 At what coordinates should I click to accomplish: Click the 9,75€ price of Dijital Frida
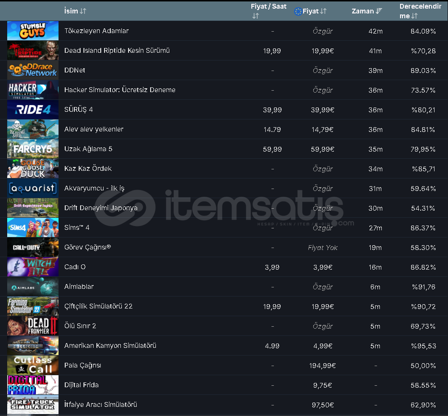pos(323,385)
